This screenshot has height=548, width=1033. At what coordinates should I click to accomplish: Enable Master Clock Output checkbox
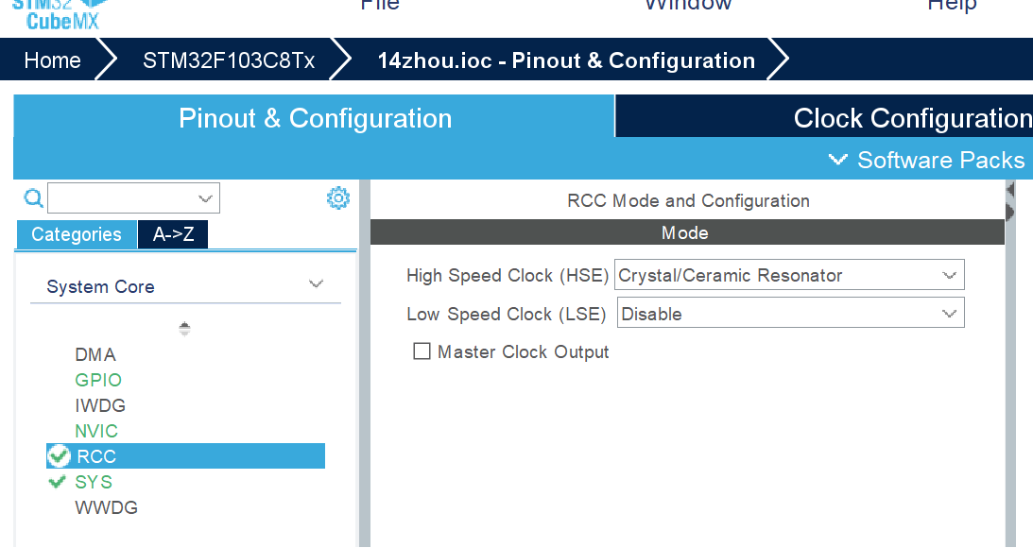point(422,351)
